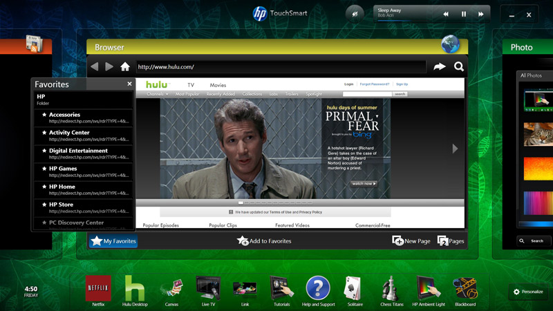Screen dimensions: 553x311
Task: Open the HP folder in Favorites
Action: tap(83, 100)
